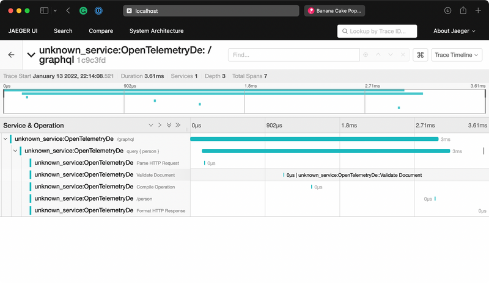The image size is (489, 283).
Task: Go to previous search result arrow
Action: tap(378, 55)
